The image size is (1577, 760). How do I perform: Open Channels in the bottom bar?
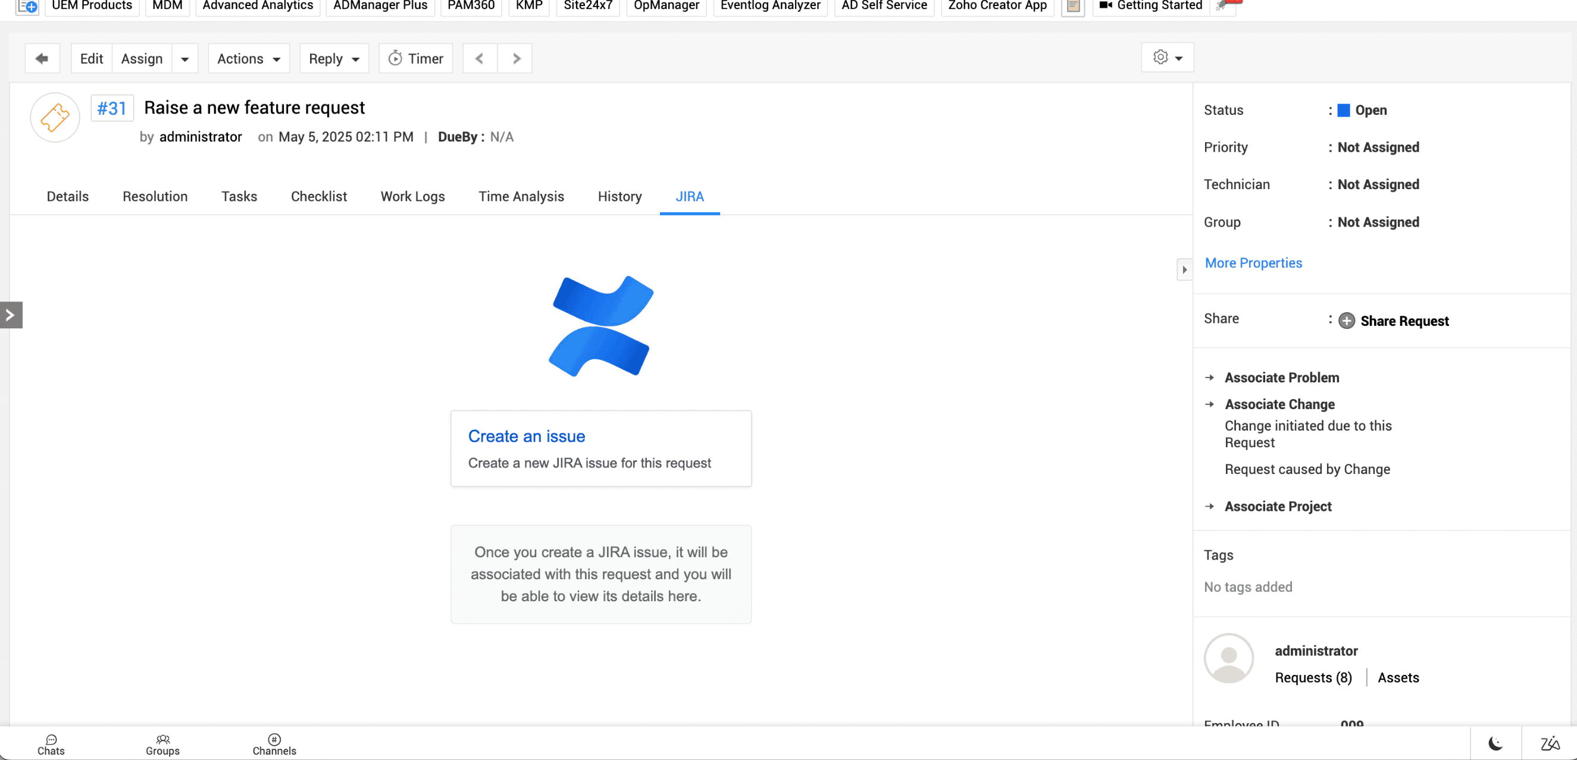[x=274, y=745]
